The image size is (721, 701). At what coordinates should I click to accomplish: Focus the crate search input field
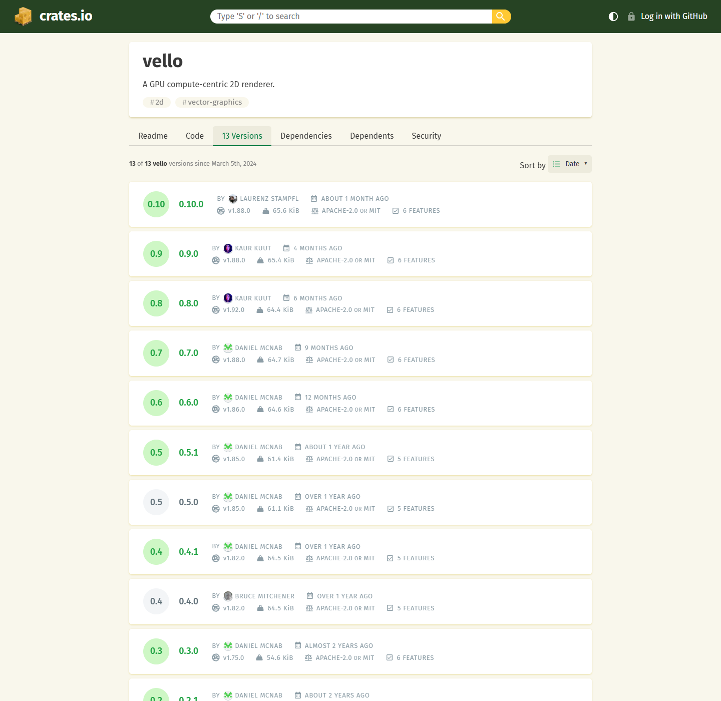351,17
